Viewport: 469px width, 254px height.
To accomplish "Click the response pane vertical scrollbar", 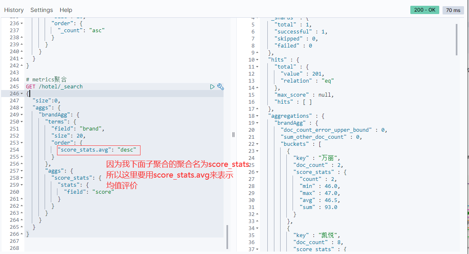I will coord(457,40).
